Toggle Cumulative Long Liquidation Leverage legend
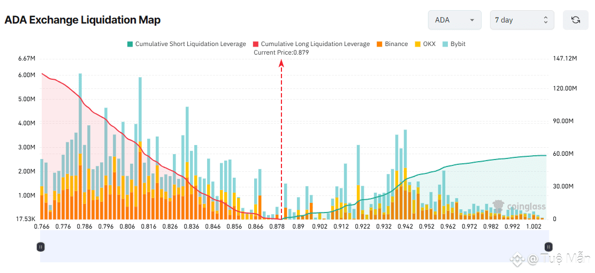The height and width of the screenshot is (273, 595). (x=311, y=44)
